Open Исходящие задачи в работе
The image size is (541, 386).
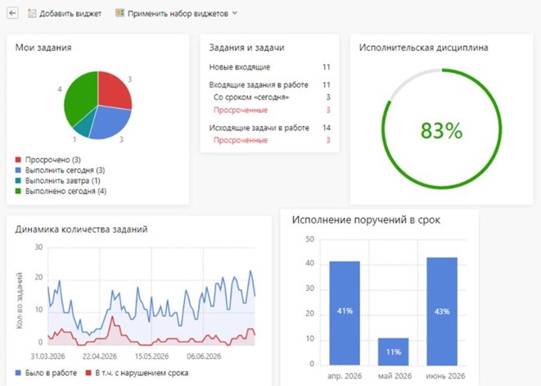[x=269, y=128]
